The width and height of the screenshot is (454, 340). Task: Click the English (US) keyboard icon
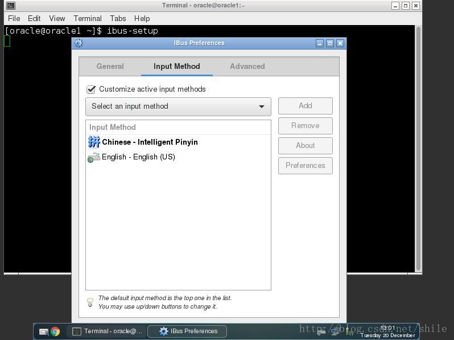[x=94, y=157]
